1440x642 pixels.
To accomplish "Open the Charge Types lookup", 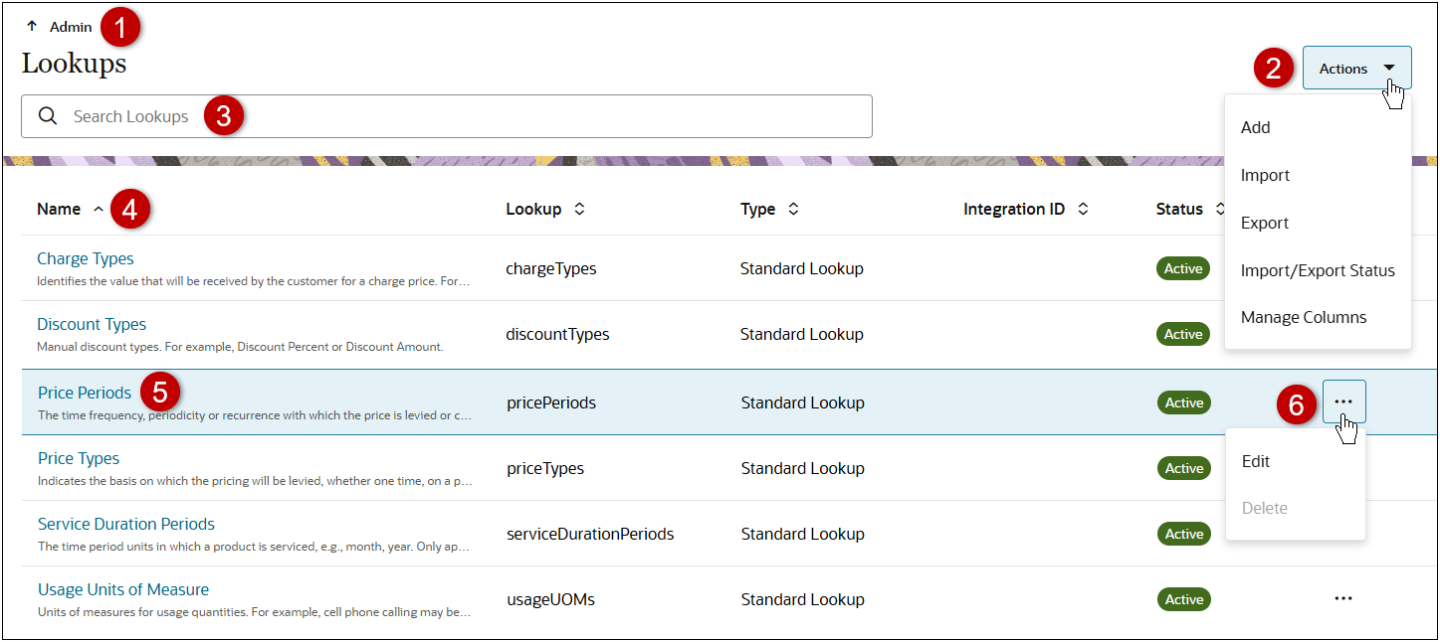I will click(86, 257).
